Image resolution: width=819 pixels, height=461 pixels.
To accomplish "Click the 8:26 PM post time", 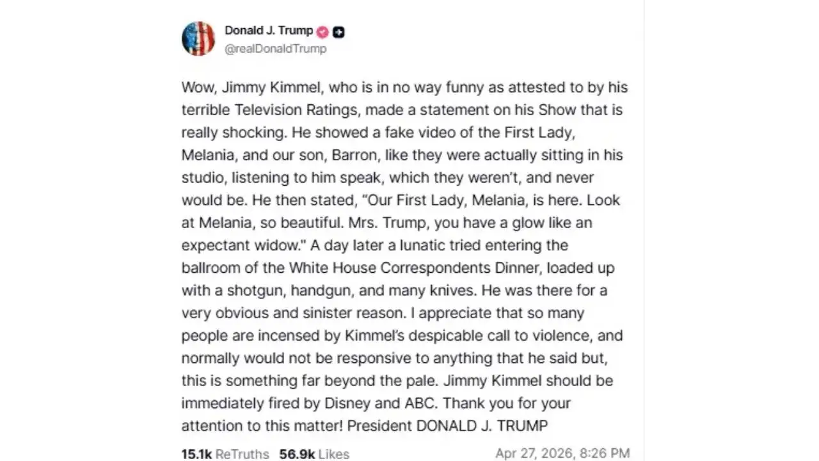I will [x=605, y=453].
